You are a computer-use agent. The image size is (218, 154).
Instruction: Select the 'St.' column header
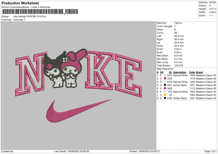(170, 72)
